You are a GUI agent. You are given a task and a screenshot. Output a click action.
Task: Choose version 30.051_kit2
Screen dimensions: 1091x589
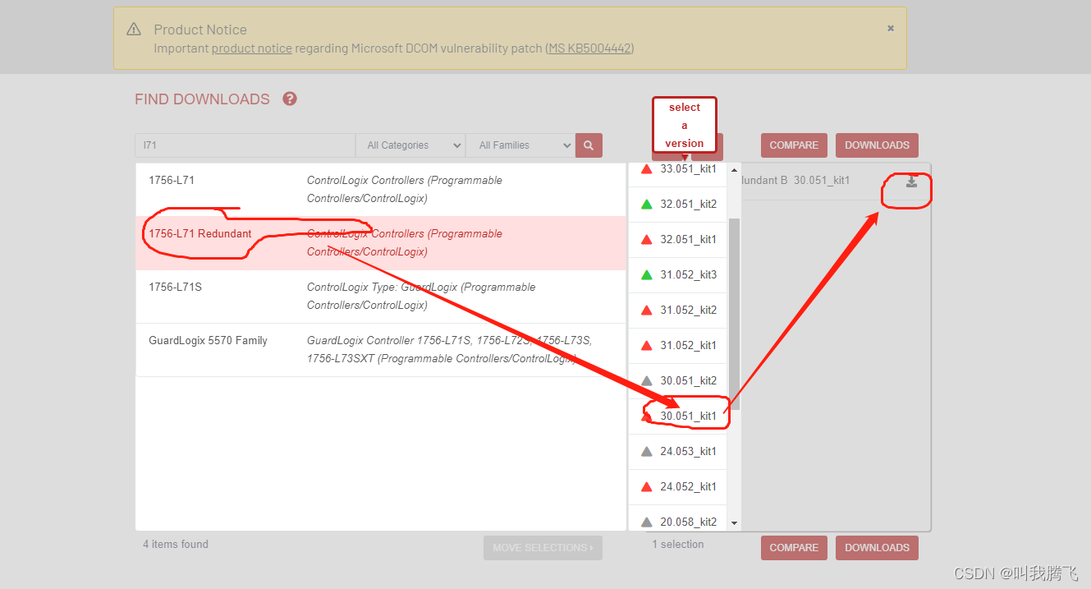677,381
